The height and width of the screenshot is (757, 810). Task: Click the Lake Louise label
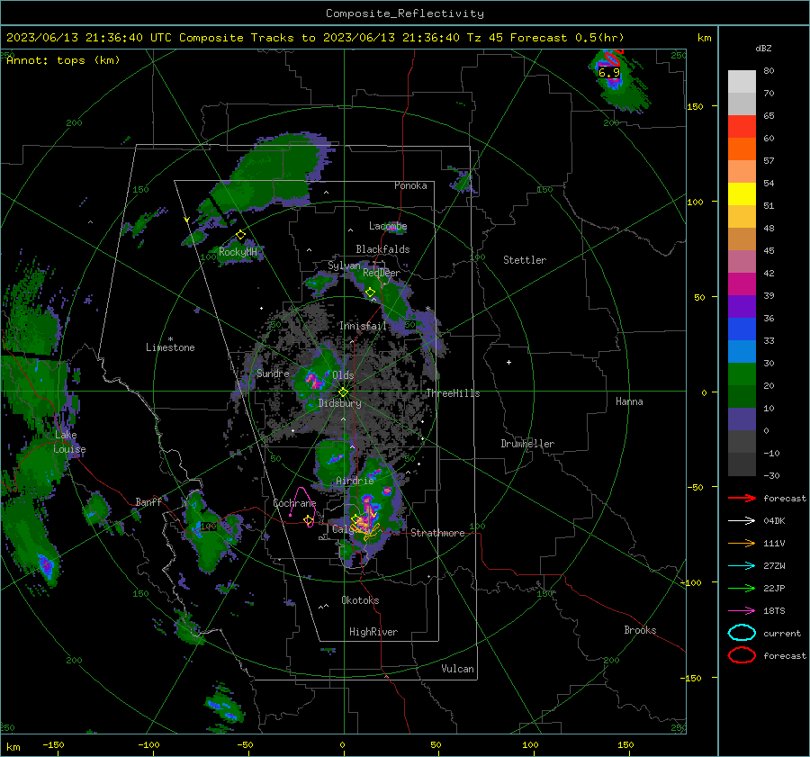(69, 442)
